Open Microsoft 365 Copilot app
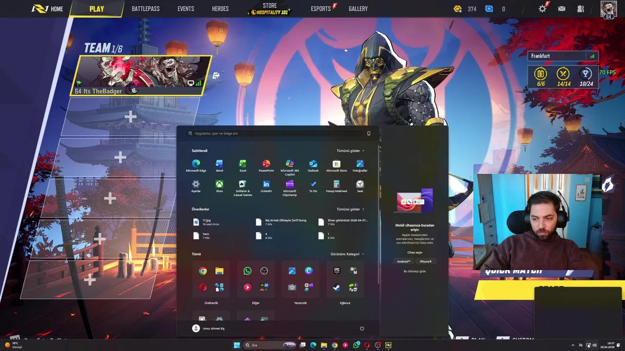The height and width of the screenshot is (351, 625). (x=290, y=167)
